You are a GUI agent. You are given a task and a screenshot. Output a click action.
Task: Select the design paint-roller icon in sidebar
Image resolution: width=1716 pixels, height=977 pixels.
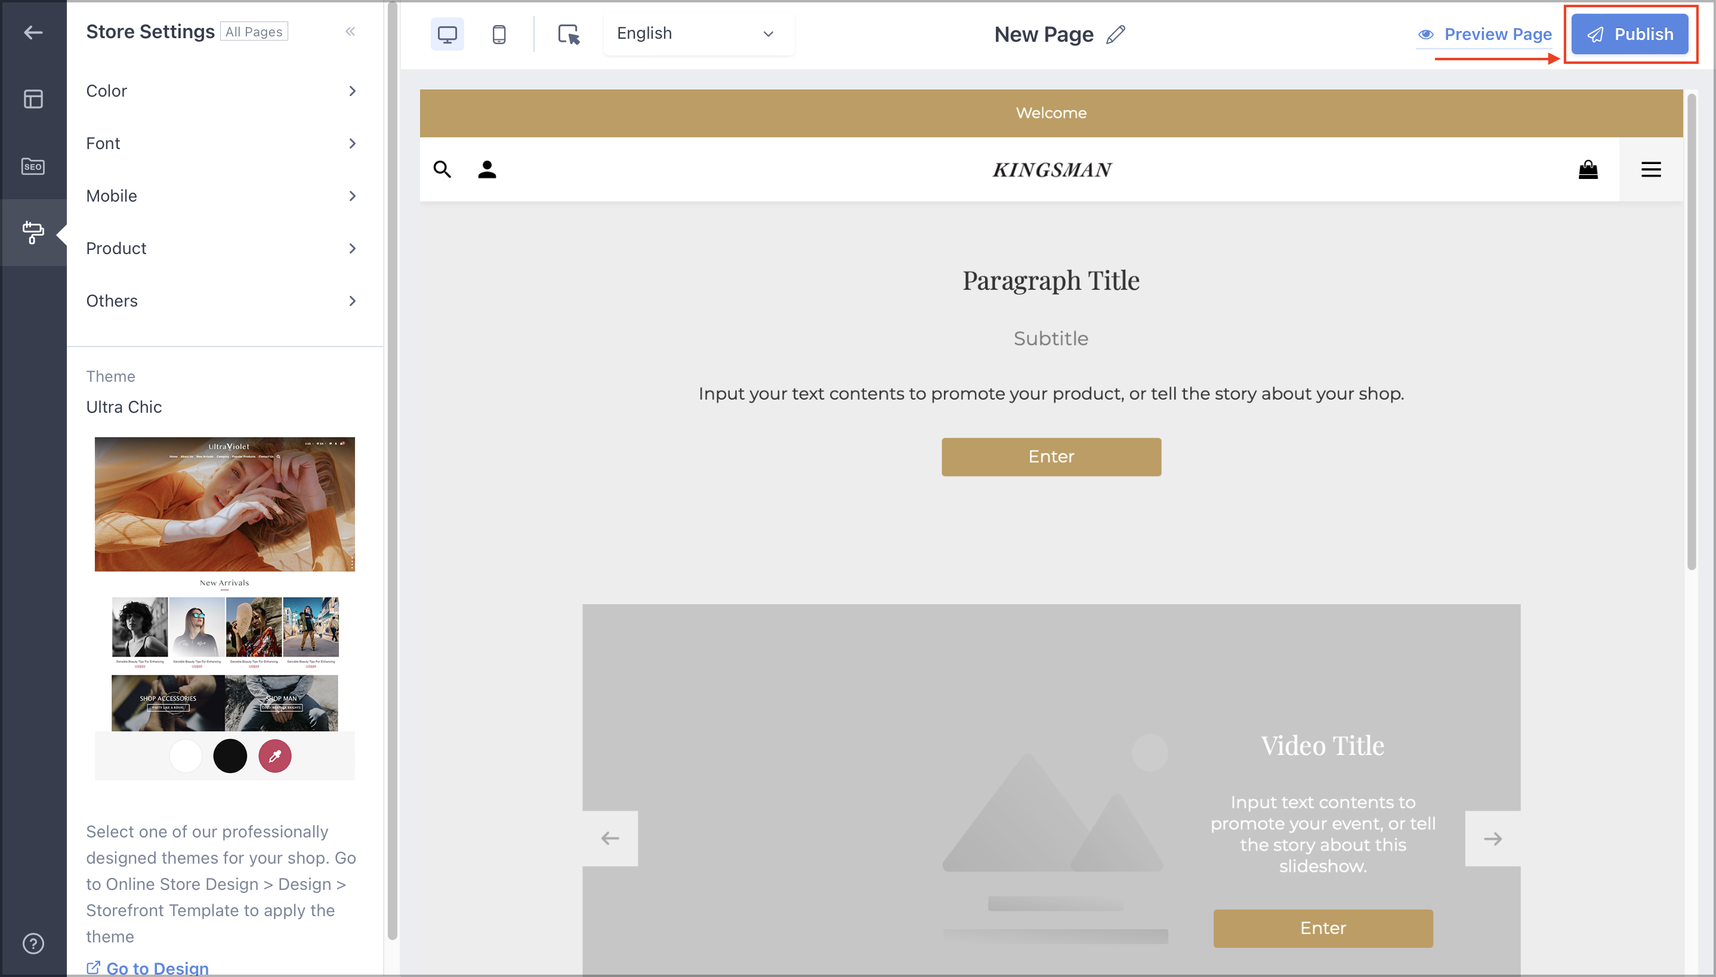(x=33, y=232)
